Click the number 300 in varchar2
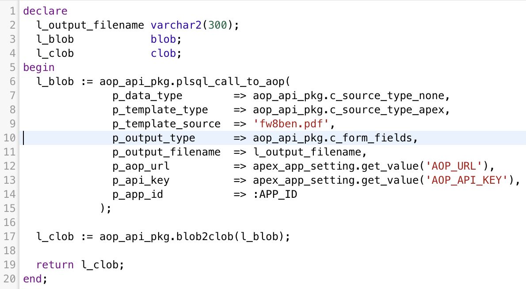 (217, 25)
